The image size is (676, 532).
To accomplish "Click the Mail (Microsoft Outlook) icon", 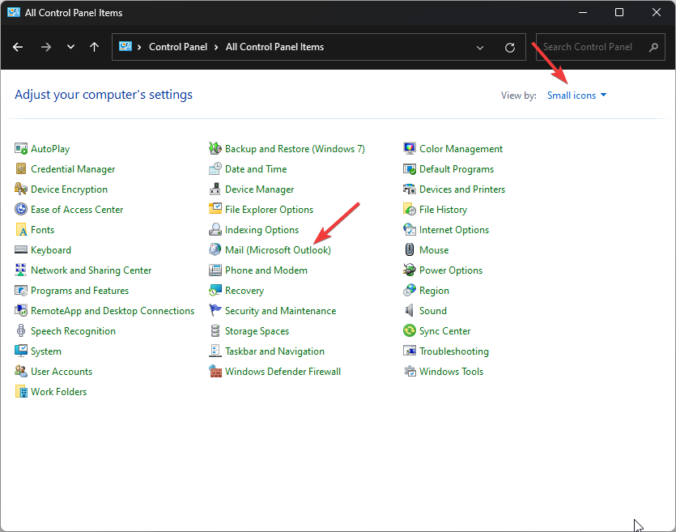I will click(x=215, y=250).
